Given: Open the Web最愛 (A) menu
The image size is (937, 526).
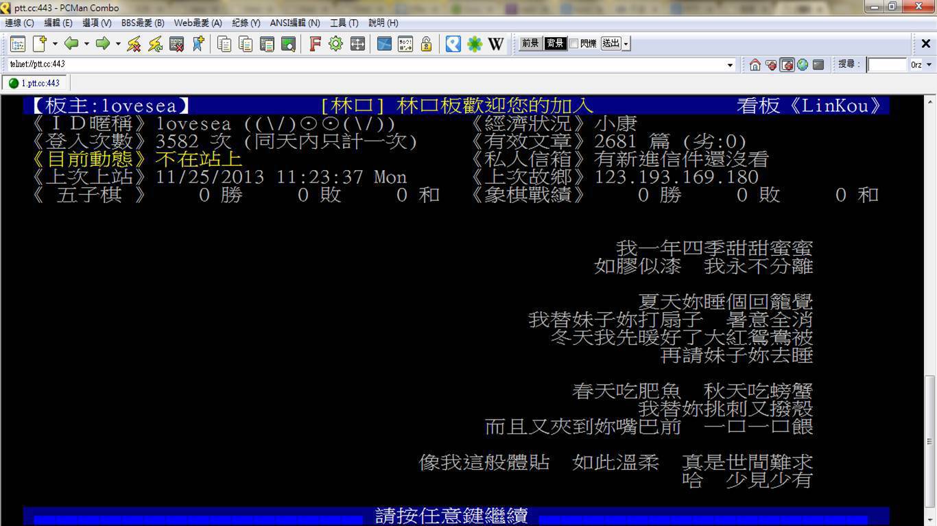Looking at the screenshot, I should click(x=198, y=23).
